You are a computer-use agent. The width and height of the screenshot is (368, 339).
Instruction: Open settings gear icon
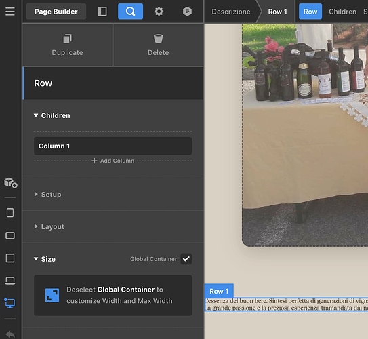tap(159, 12)
